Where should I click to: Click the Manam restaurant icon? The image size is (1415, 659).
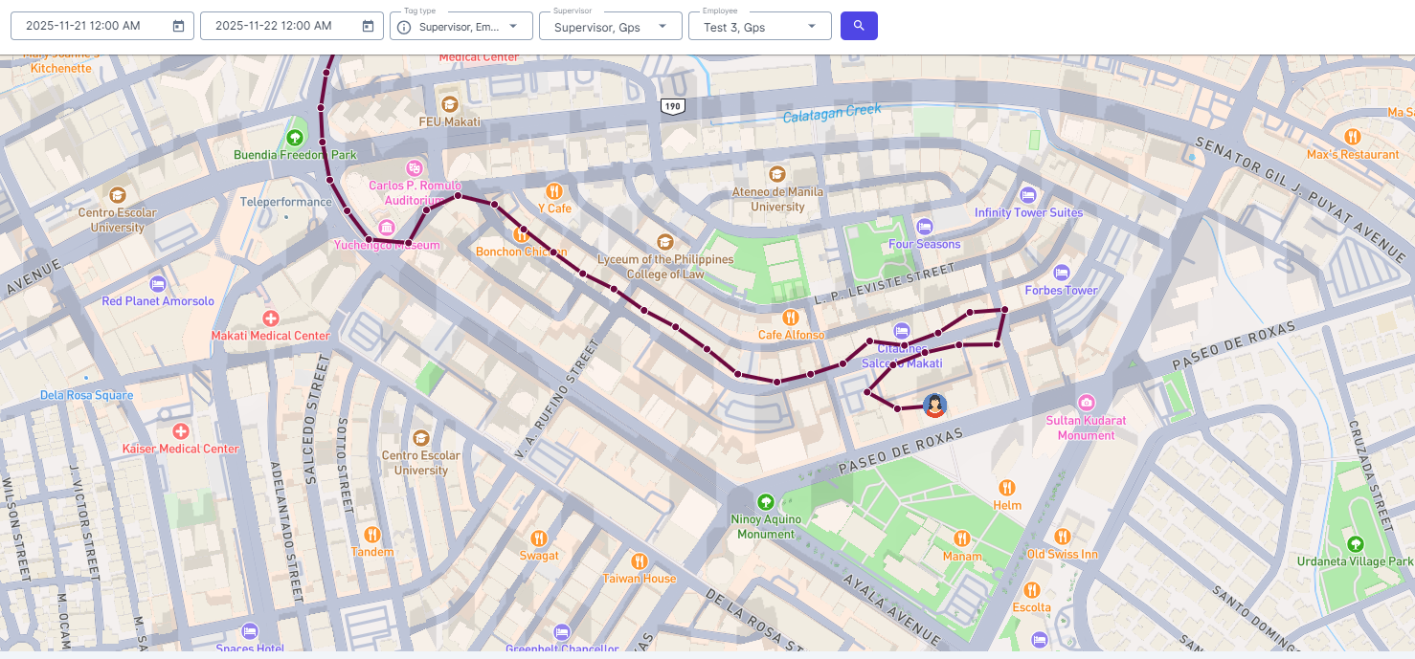(961, 538)
